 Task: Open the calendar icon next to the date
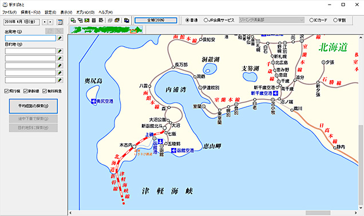60,22
